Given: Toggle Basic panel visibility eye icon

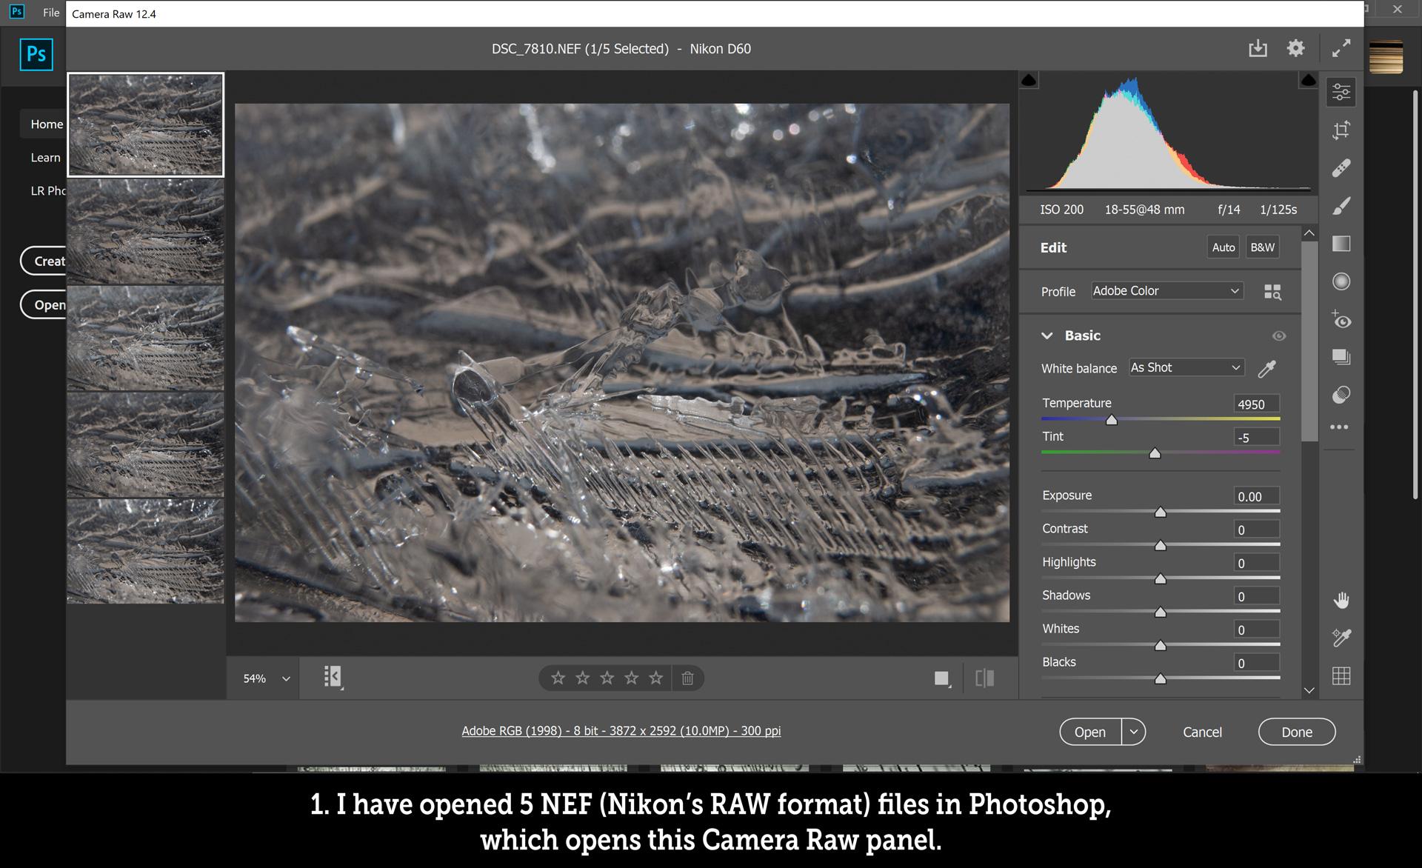Looking at the screenshot, I should coord(1279,335).
